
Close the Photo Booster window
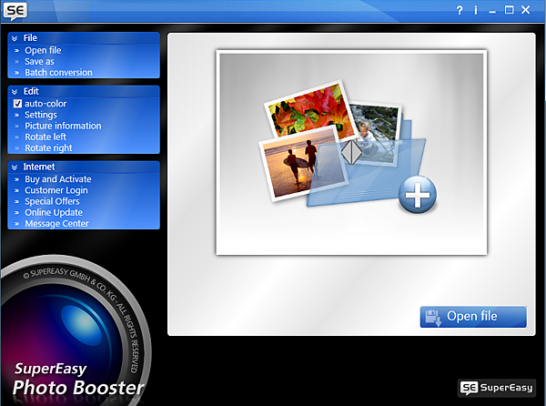(525, 10)
